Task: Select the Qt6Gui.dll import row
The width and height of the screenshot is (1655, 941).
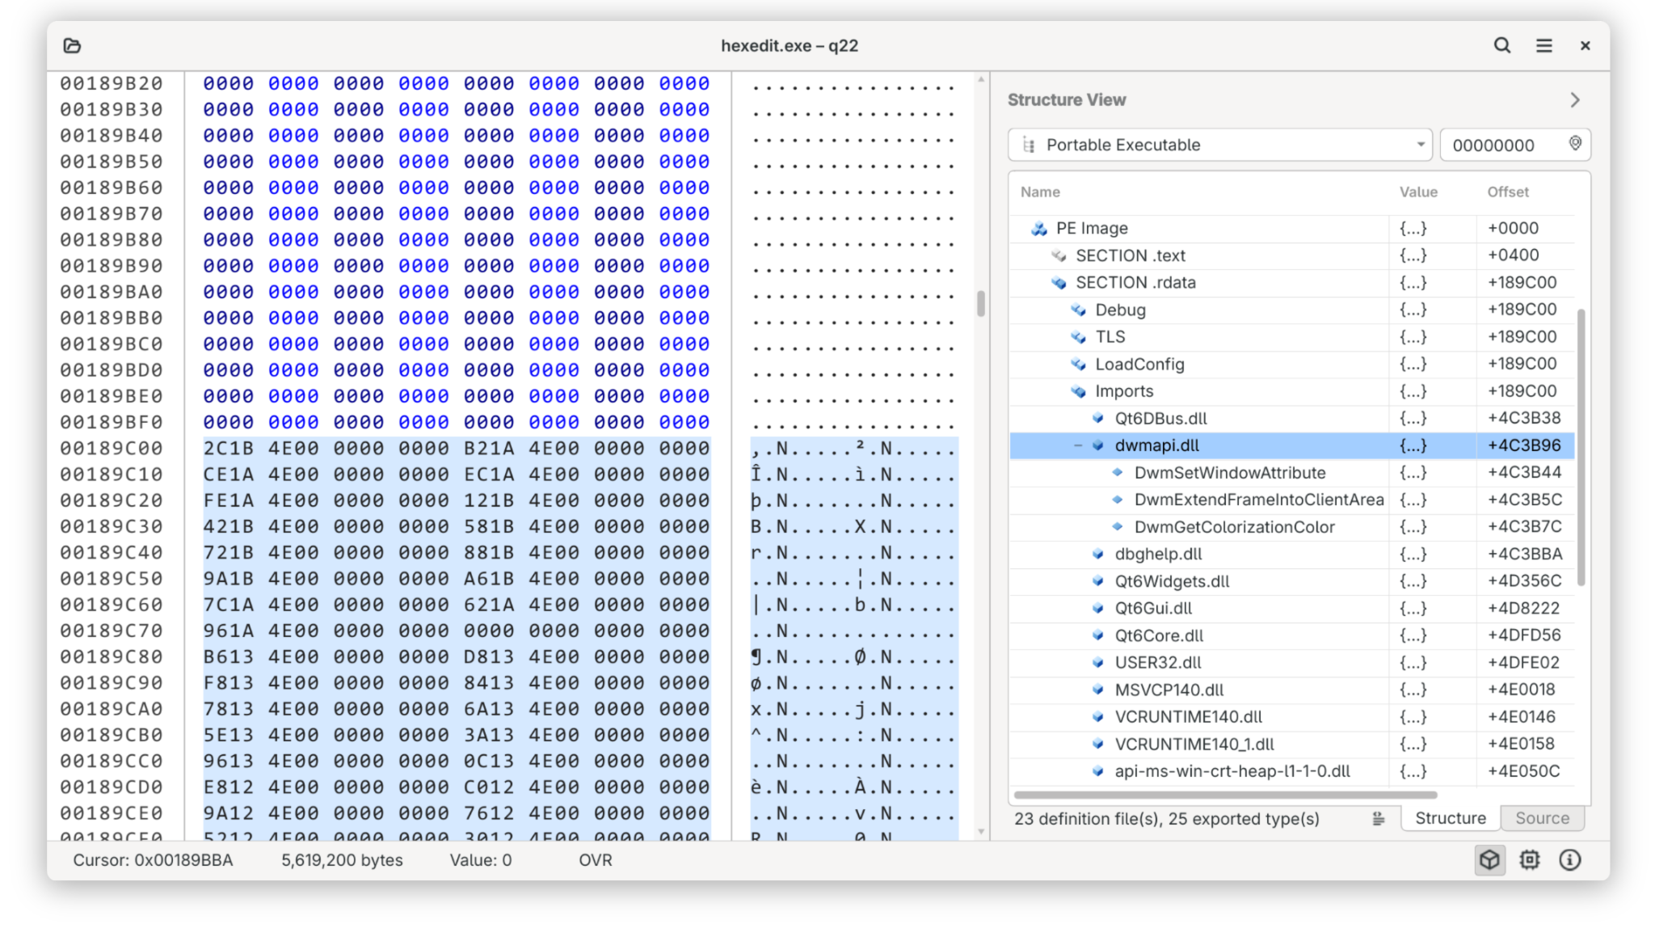Action: point(1291,608)
